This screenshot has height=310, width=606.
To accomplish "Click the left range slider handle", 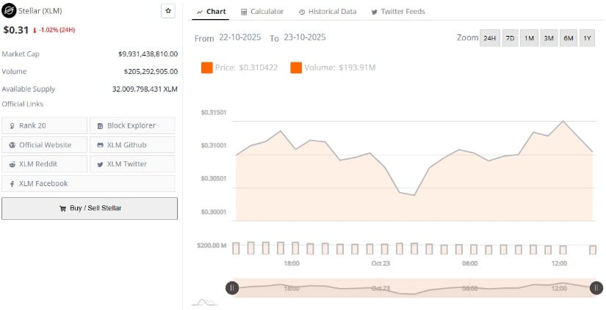I will [x=232, y=288].
